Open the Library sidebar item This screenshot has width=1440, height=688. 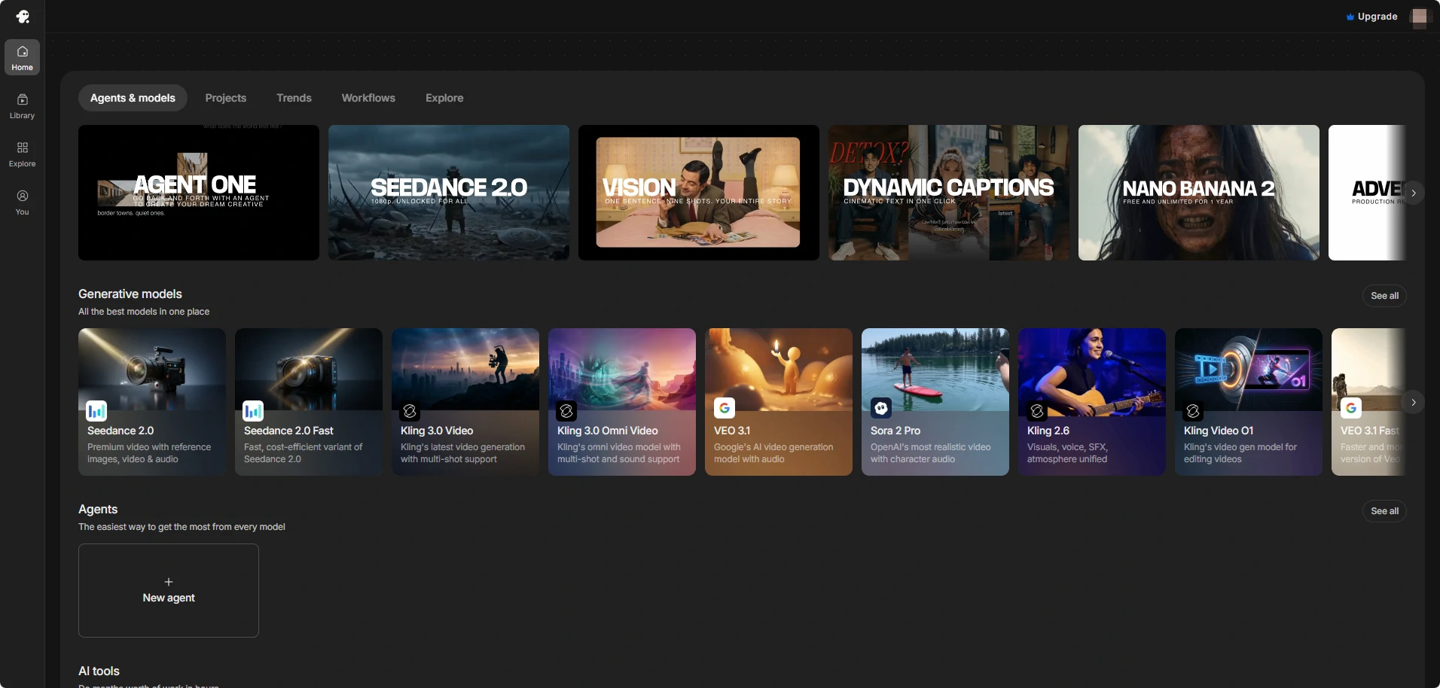(23, 105)
